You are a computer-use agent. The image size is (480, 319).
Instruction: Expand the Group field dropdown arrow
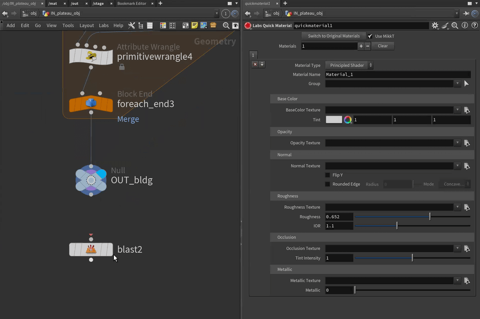click(458, 84)
